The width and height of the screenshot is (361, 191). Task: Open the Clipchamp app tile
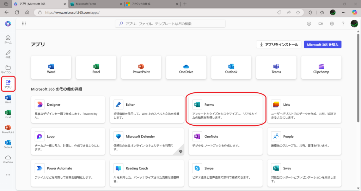321,67
